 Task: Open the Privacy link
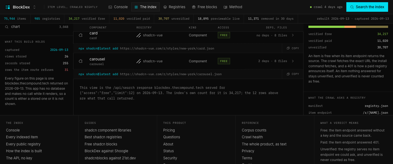[248, 151]
